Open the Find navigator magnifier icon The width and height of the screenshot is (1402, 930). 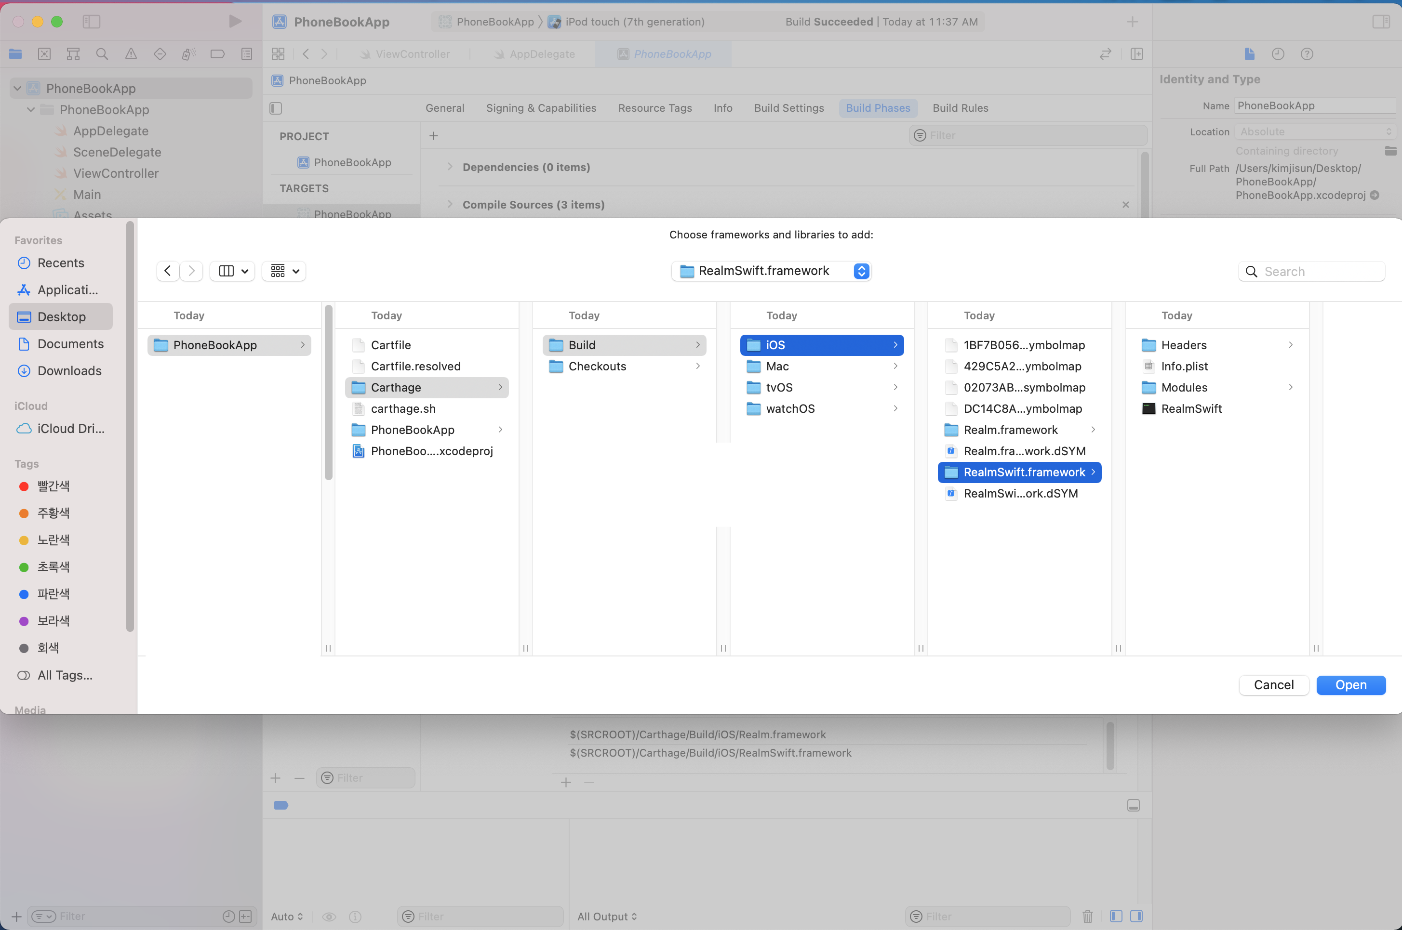(102, 54)
